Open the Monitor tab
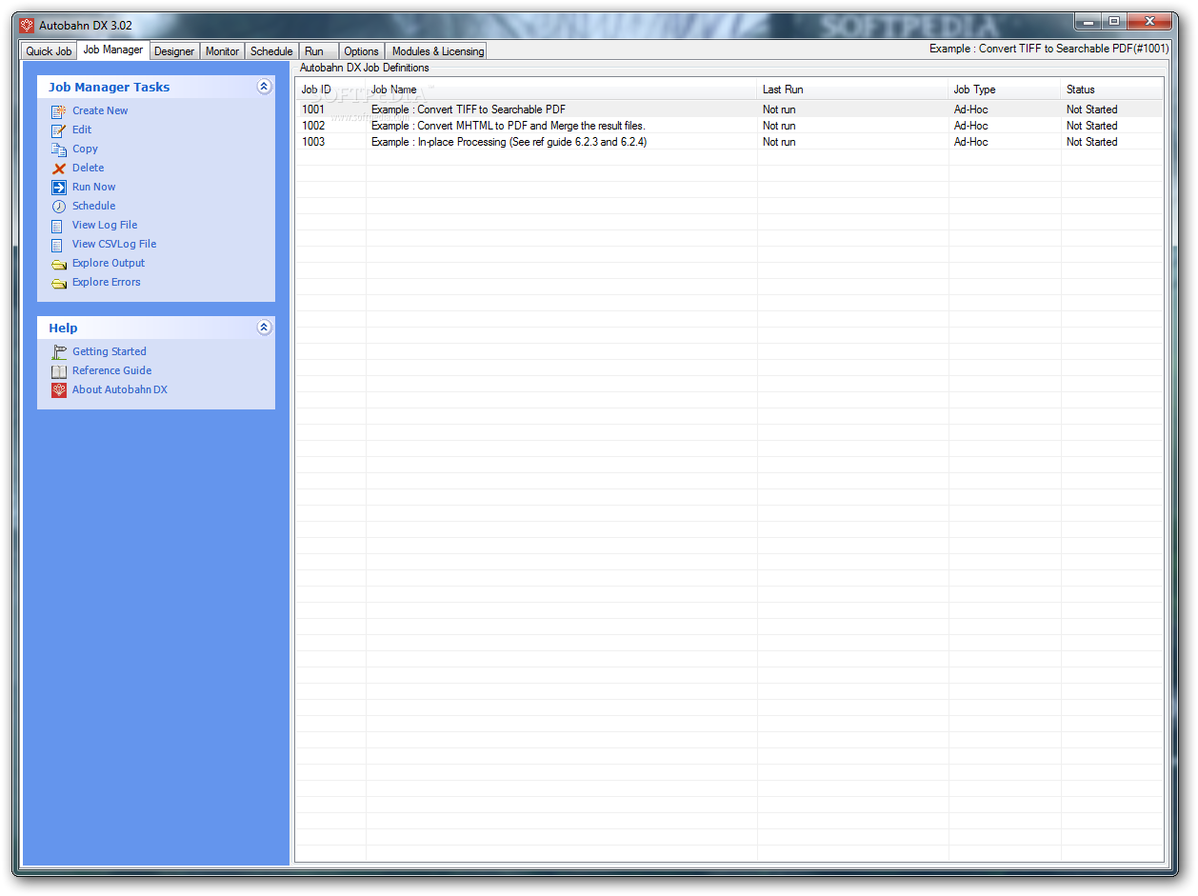This screenshot has height=896, width=1198. [222, 51]
